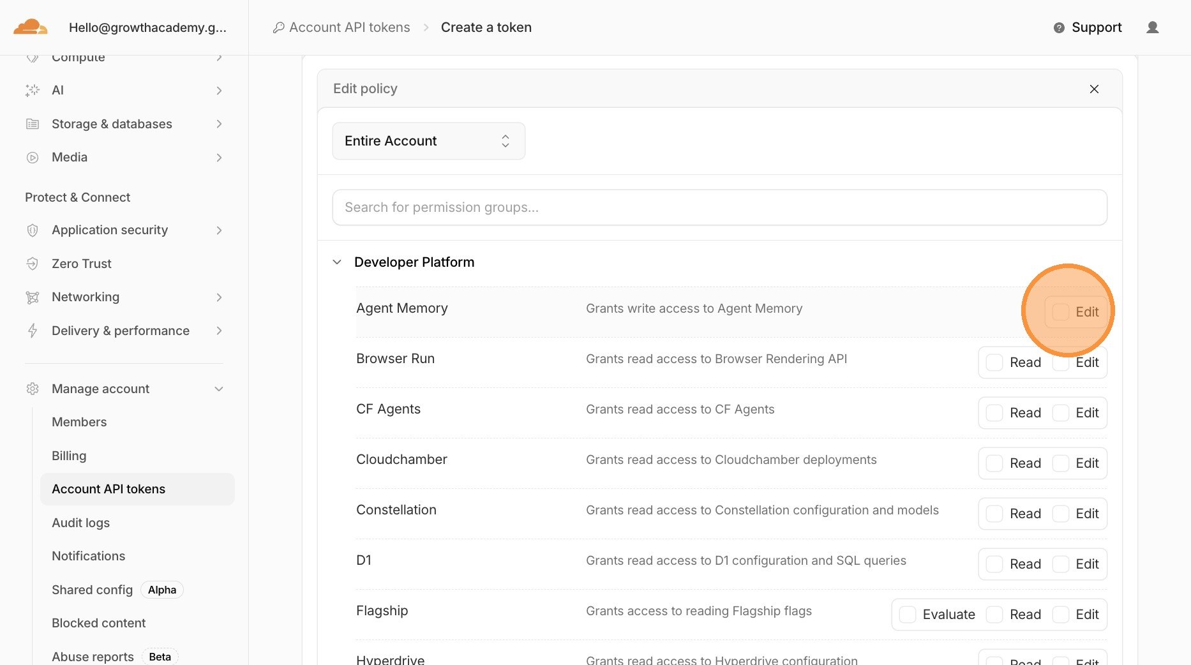Click the Support link
Image resolution: width=1191 pixels, height=665 pixels.
coord(1096,27)
